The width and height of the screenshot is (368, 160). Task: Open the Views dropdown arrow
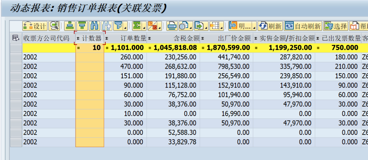[191, 28]
